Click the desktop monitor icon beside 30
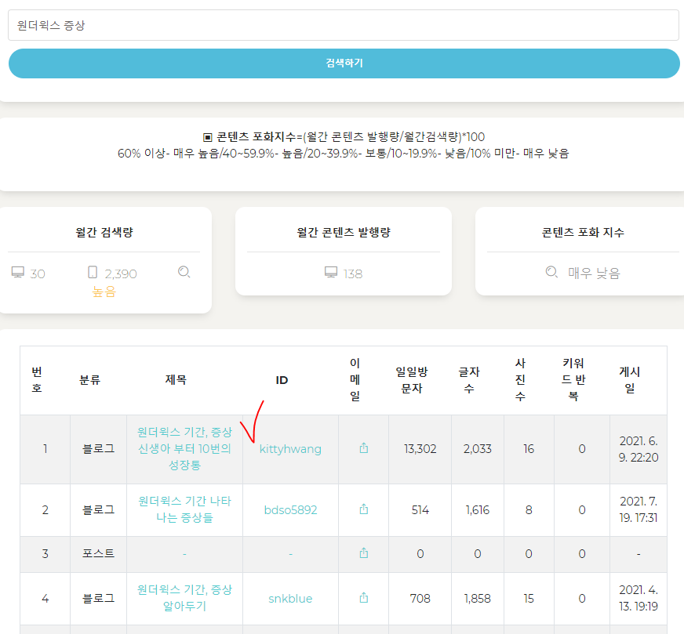The width and height of the screenshot is (684, 634). 18,273
